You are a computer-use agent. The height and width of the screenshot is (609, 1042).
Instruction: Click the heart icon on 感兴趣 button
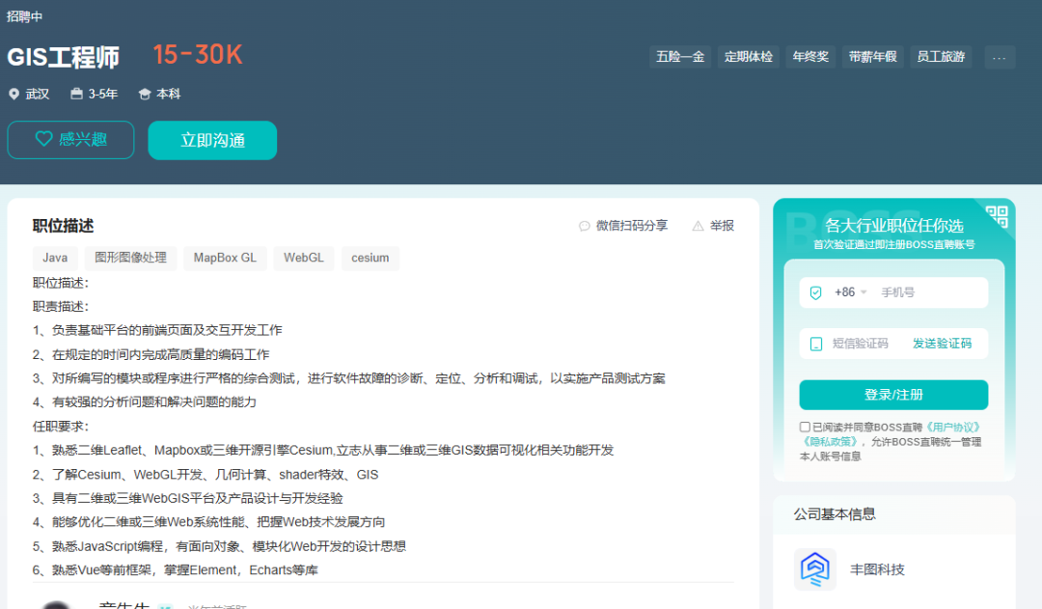tap(43, 139)
